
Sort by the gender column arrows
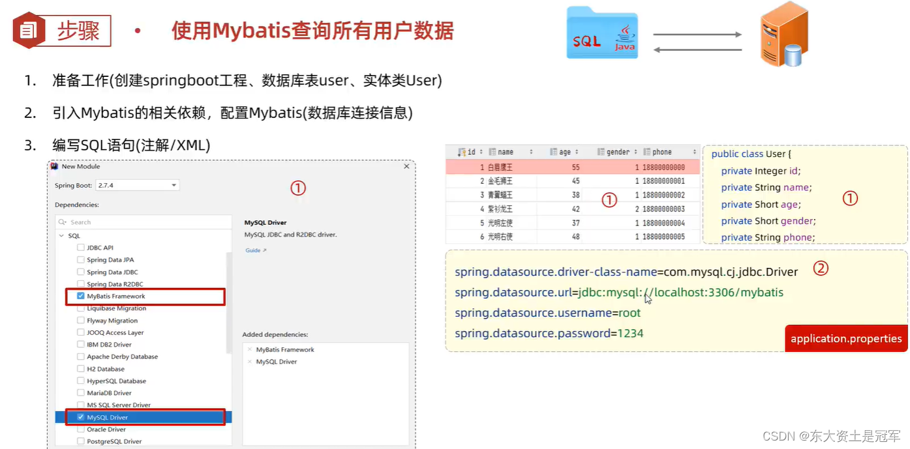tap(635, 152)
